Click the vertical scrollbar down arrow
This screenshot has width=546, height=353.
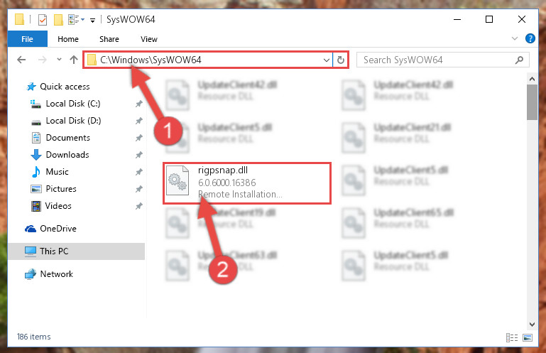[532, 324]
